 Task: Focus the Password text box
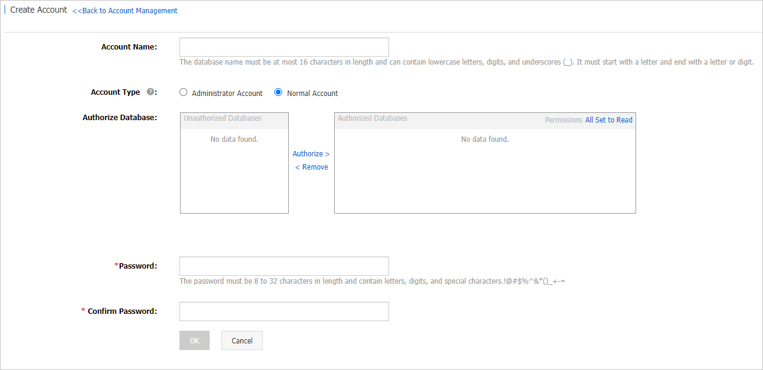(x=284, y=266)
